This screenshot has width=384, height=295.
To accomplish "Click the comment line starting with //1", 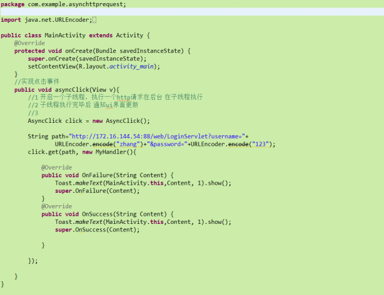I will 115,97.
